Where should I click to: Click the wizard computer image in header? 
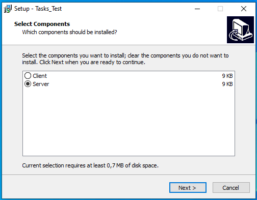[x=240, y=30]
